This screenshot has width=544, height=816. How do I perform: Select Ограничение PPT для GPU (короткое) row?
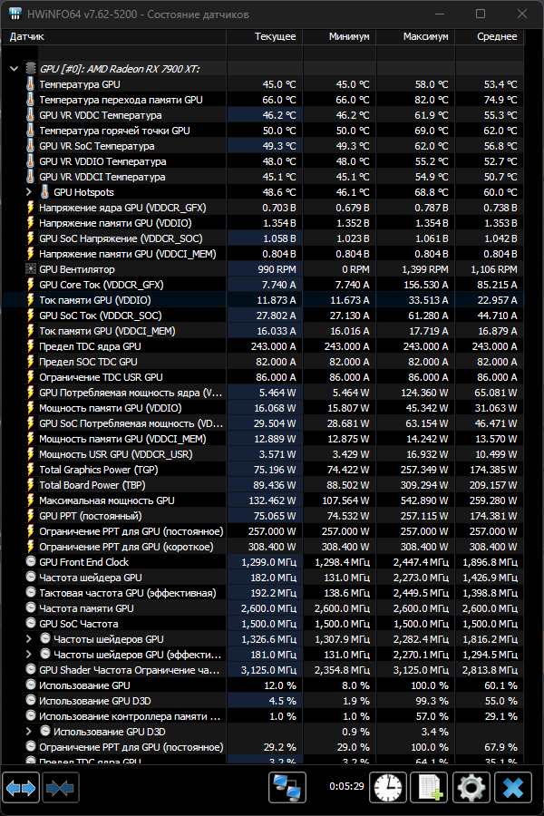click(263, 547)
